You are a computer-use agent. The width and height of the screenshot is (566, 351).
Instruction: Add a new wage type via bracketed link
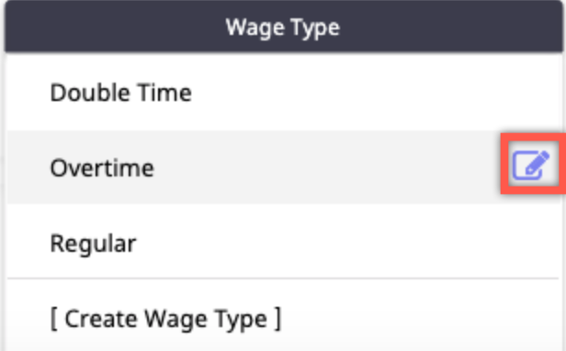point(165,319)
